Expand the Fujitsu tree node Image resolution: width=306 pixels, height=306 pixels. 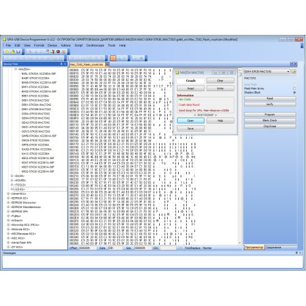coord(8,216)
